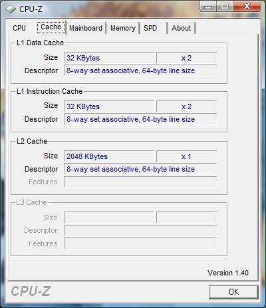Click L1 Instruction Cache descriptor value
Image resolution: width=266 pixels, height=308 pixels.
140,119
